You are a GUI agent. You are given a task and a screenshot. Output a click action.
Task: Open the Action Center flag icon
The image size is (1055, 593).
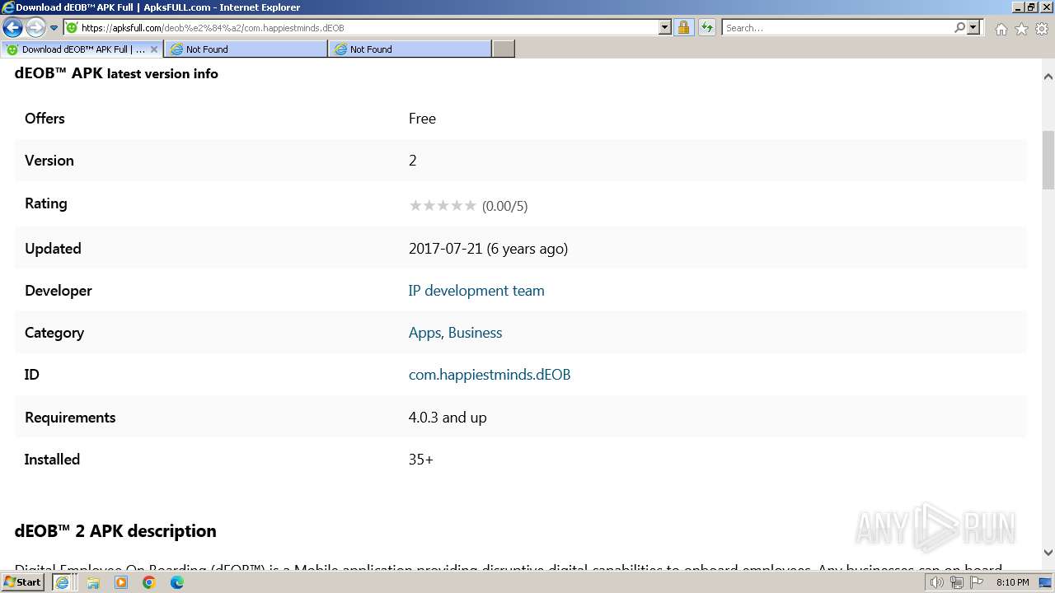click(977, 582)
